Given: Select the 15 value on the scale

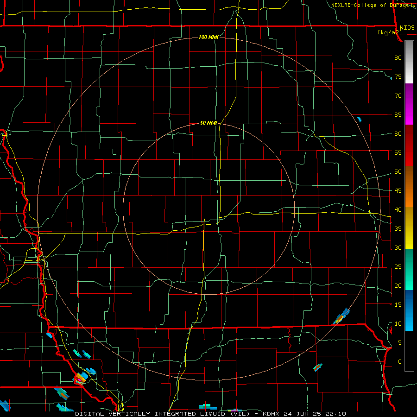Looking at the screenshot, I should pyautogui.click(x=398, y=305).
